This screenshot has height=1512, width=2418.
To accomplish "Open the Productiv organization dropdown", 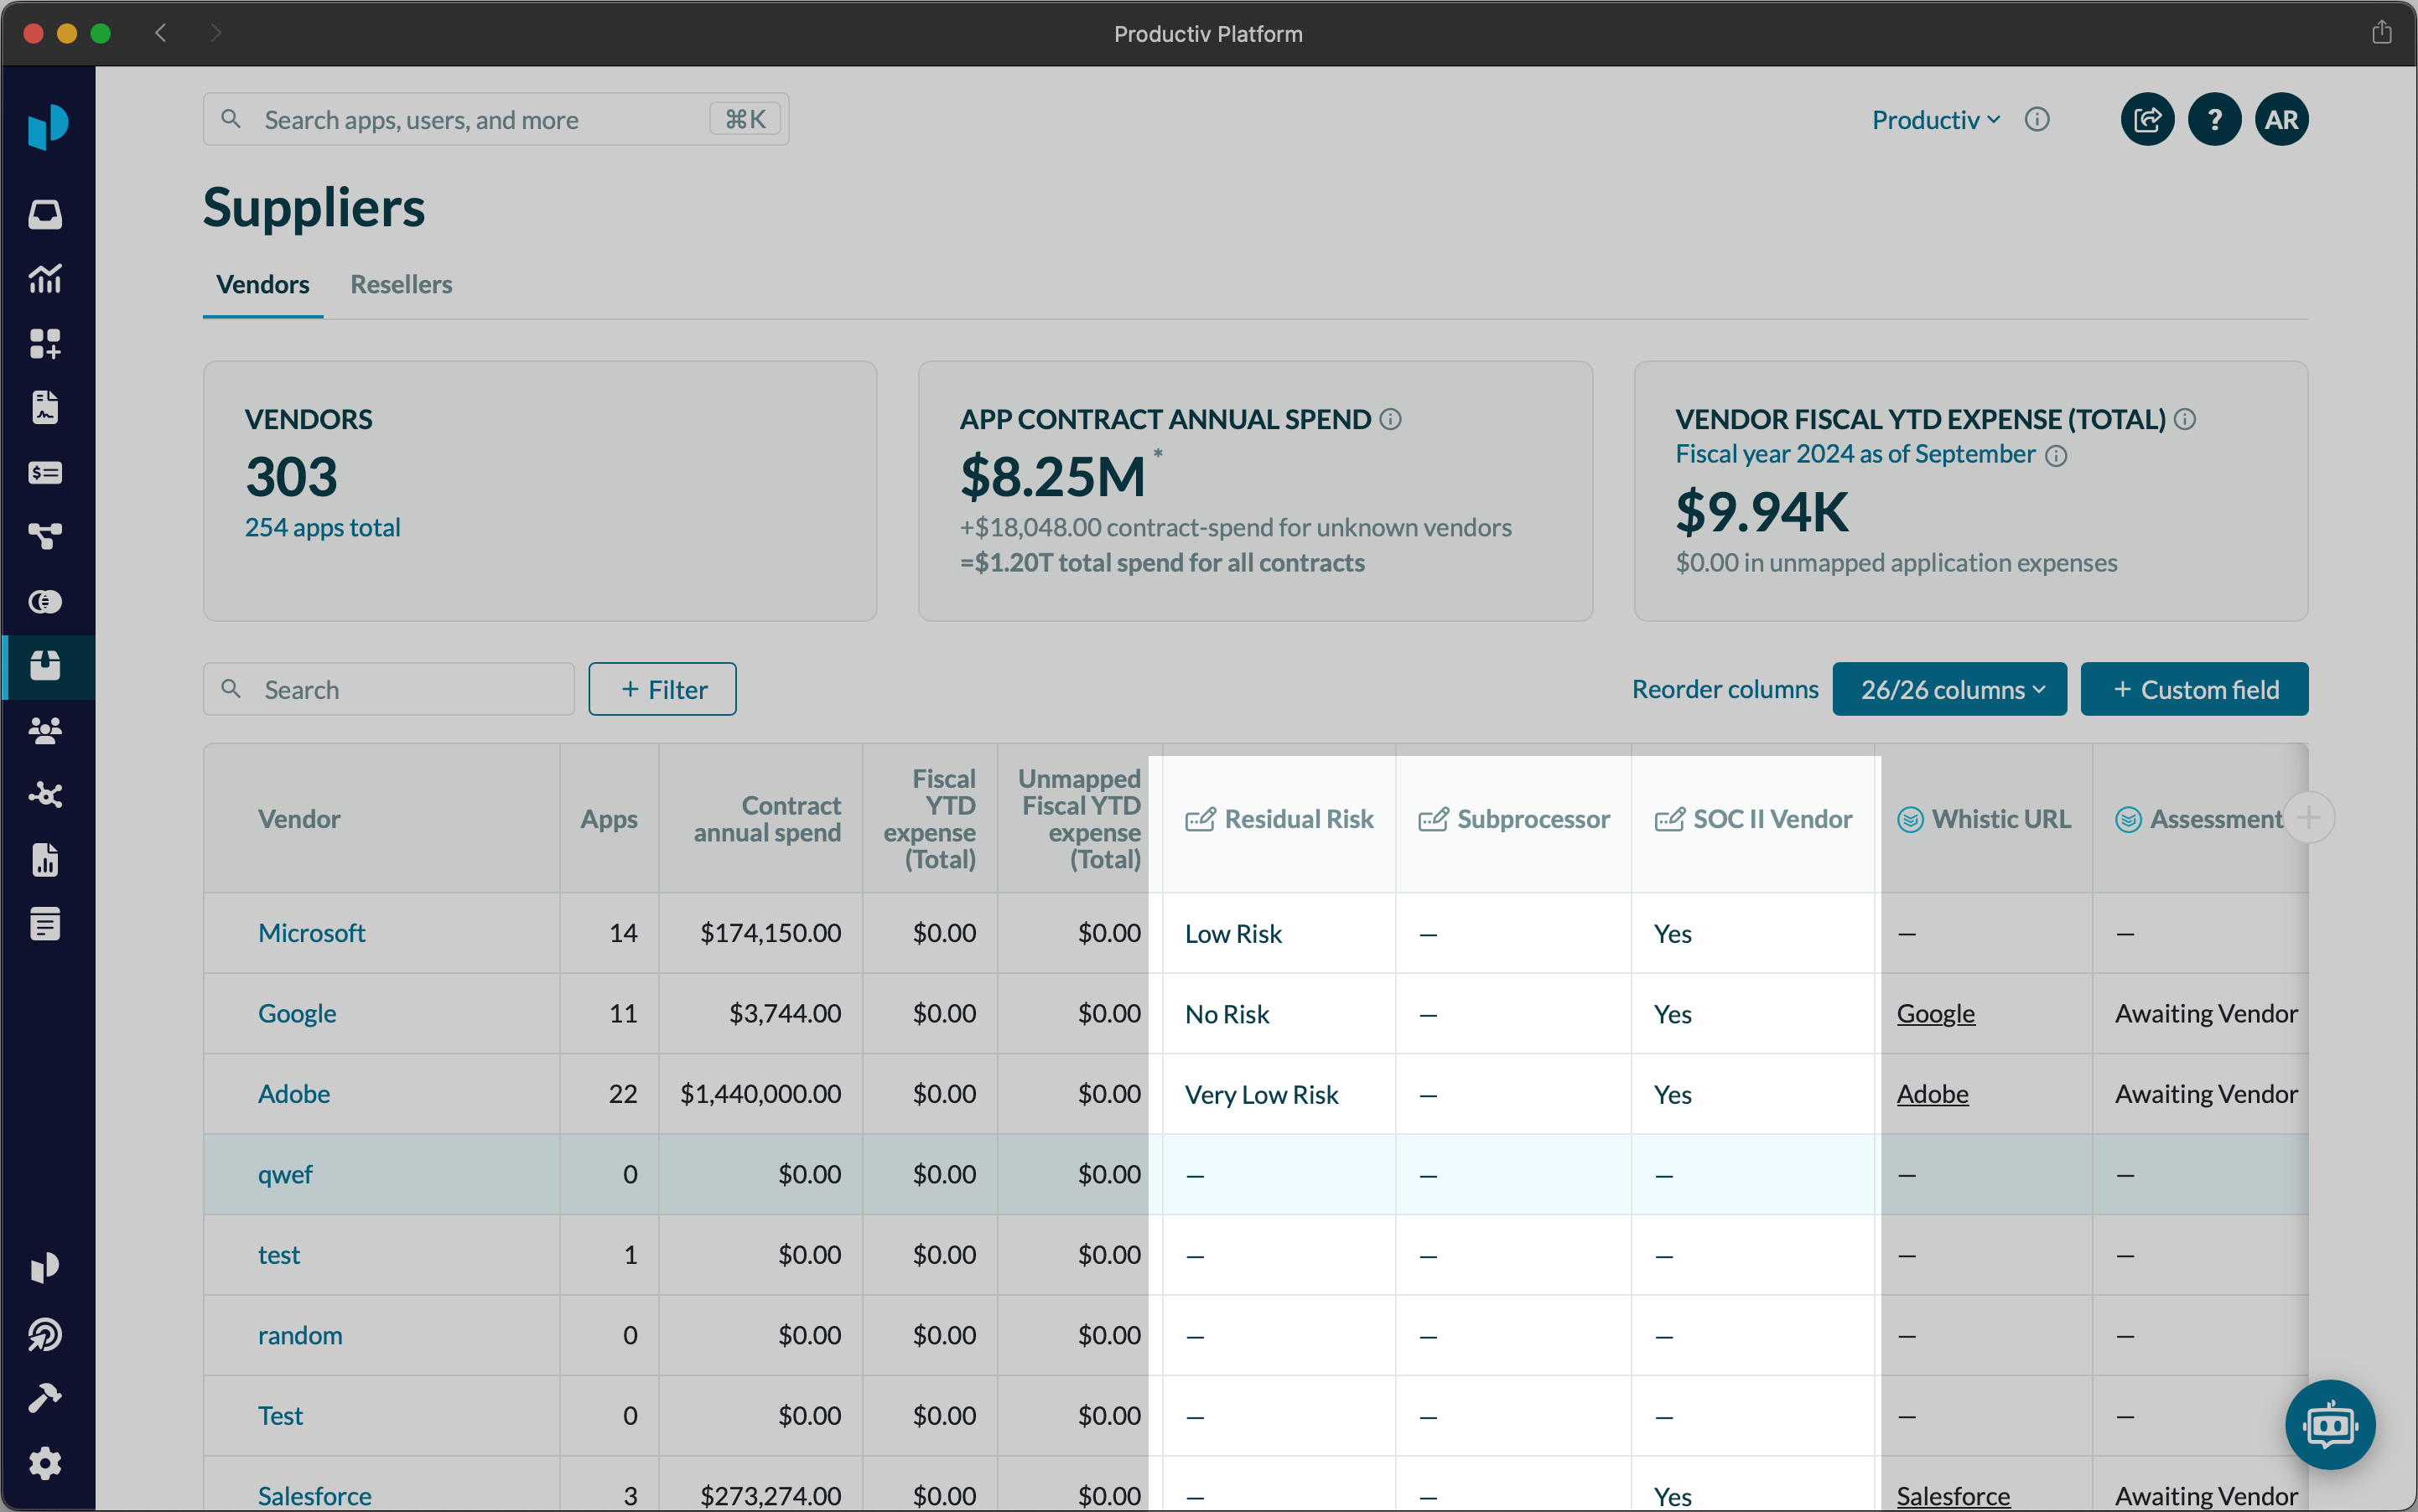I will pyautogui.click(x=1935, y=120).
